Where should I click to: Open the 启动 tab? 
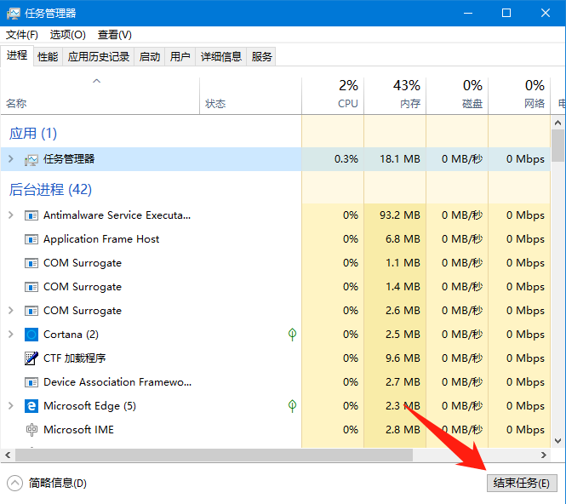pyautogui.click(x=150, y=57)
